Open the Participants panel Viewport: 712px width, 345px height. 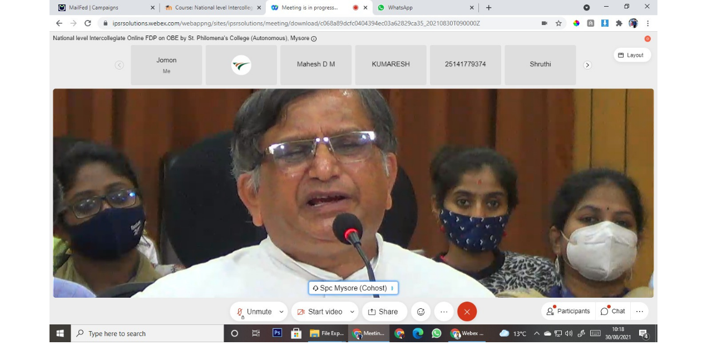pos(568,311)
